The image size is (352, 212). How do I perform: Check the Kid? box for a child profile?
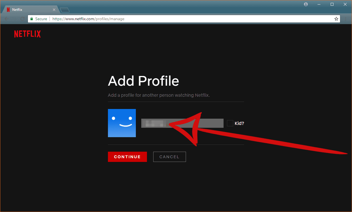[x=230, y=123]
